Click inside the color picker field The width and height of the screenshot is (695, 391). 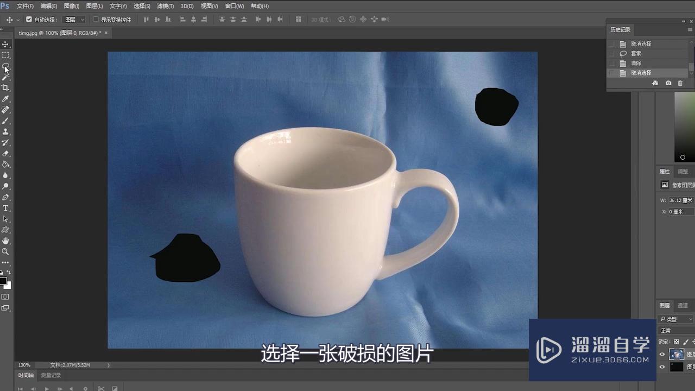[x=684, y=127]
